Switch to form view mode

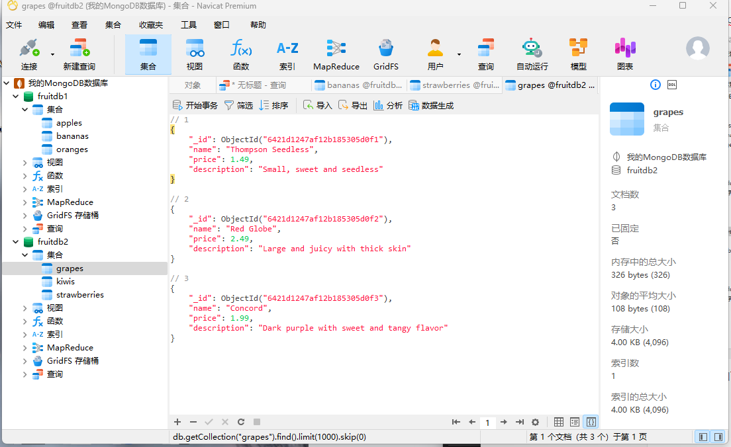[x=575, y=422]
